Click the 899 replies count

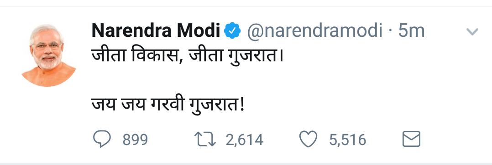tap(135, 140)
